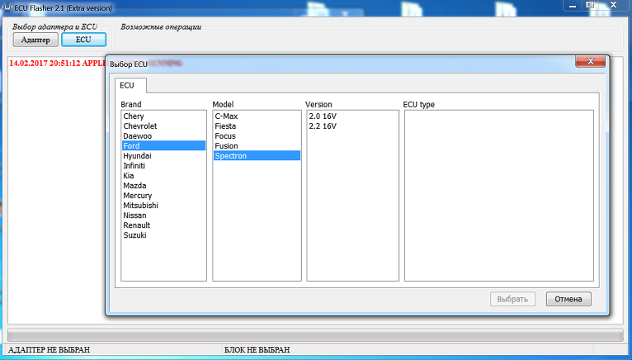Select Mazda brand
The width and height of the screenshot is (632, 360).
pos(163,186)
